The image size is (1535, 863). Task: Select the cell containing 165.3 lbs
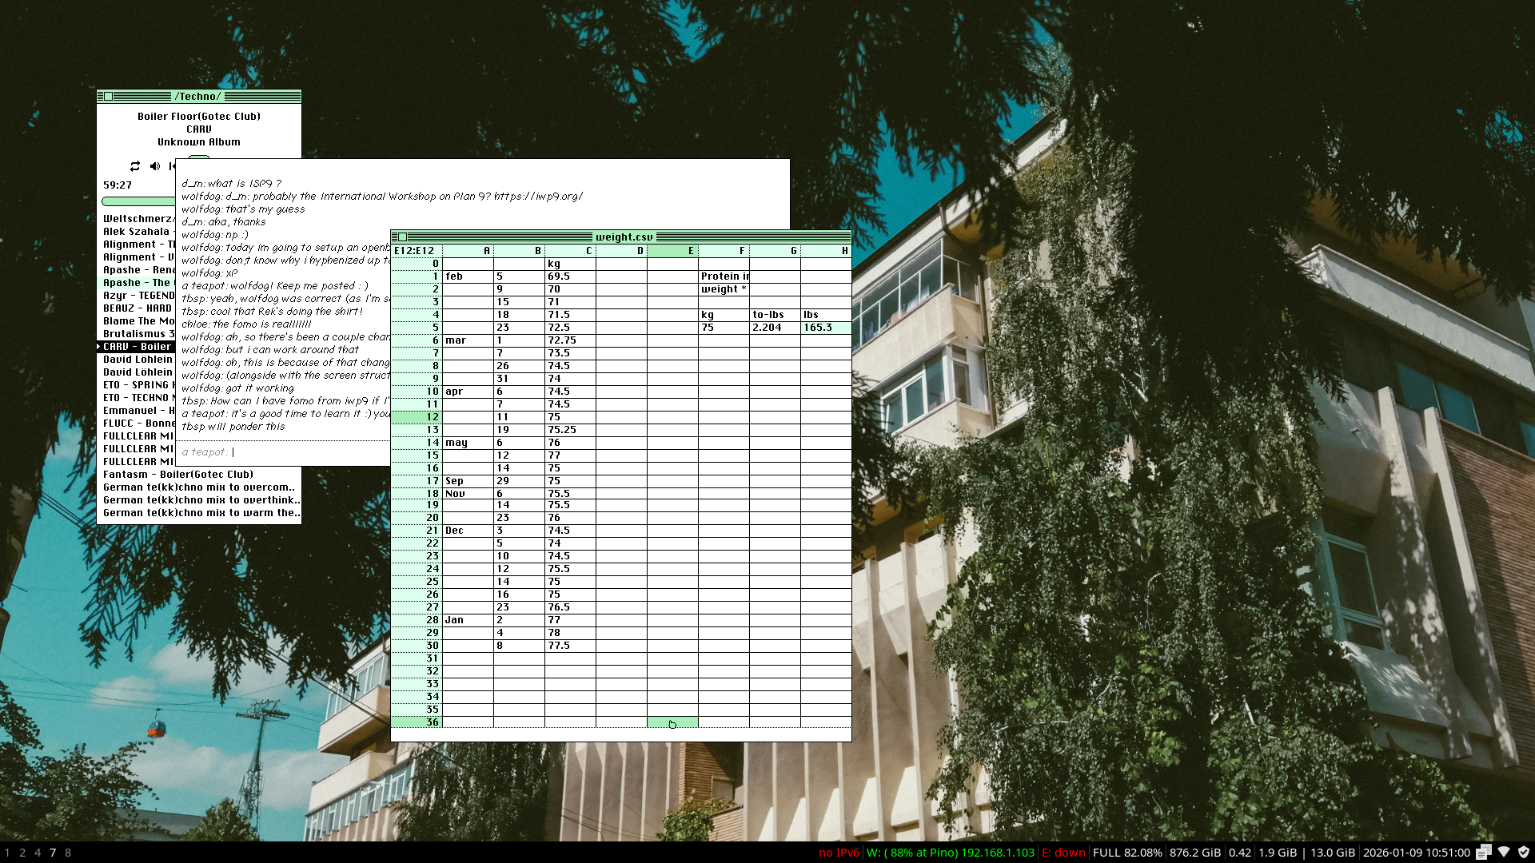(825, 328)
